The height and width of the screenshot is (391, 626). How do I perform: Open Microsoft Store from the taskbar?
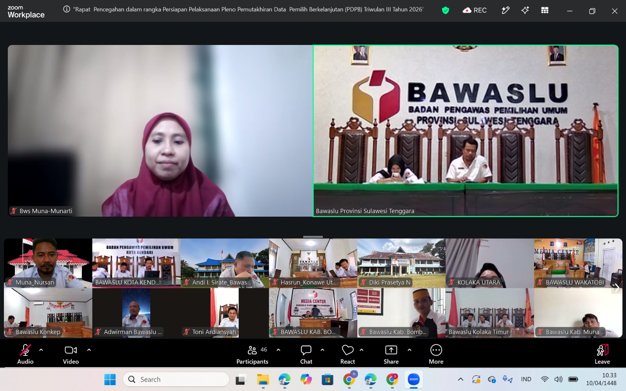coord(327,379)
